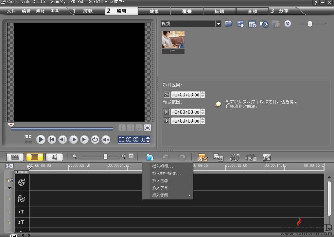Viewport: 334px width, 237px height.
Task: Click the preview range end marker icon
Action: pyautogui.click(x=167, y=121)
